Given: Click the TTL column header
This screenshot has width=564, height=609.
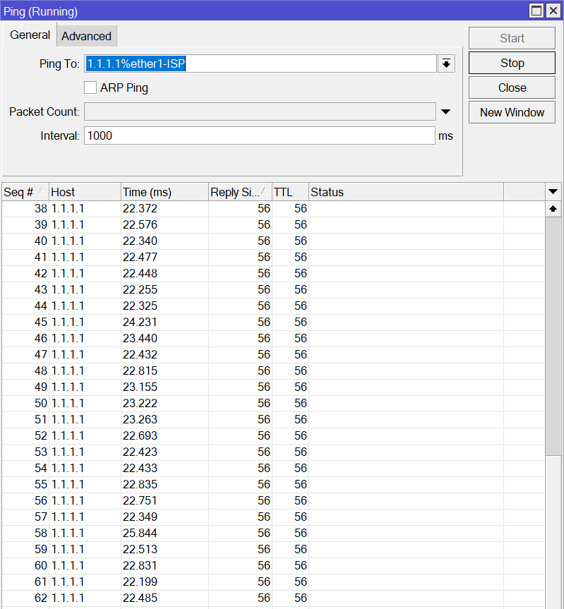Looking at the screenshot, I should (x=290, y=192).
